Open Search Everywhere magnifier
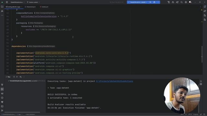The image size is (207, 116). tap(181, 2)
